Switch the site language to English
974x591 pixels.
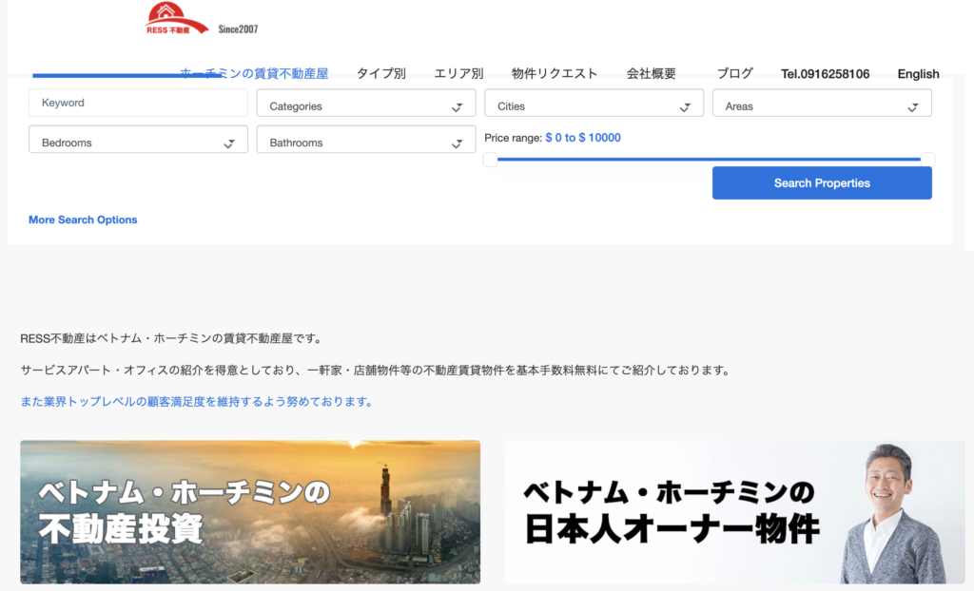click(x=917, y=73)
